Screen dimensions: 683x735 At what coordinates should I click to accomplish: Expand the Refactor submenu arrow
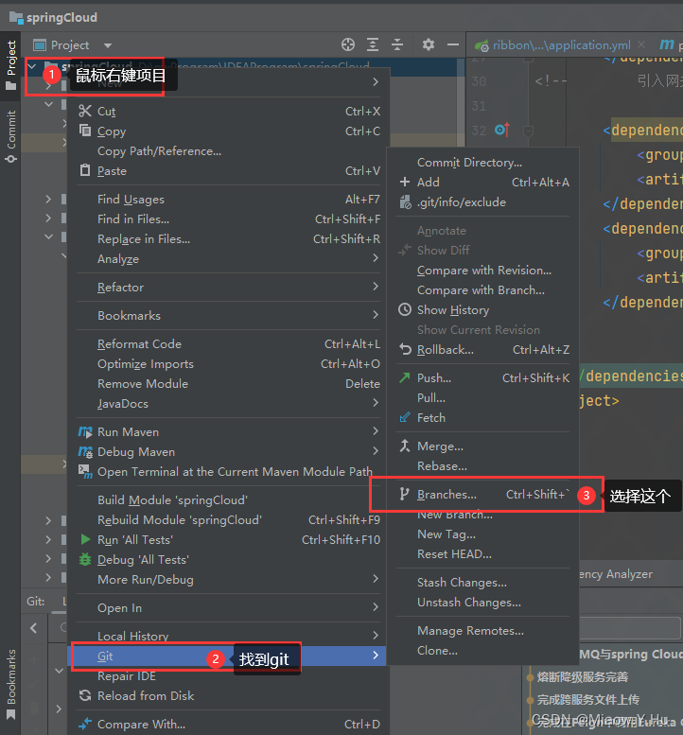point(376,286)
